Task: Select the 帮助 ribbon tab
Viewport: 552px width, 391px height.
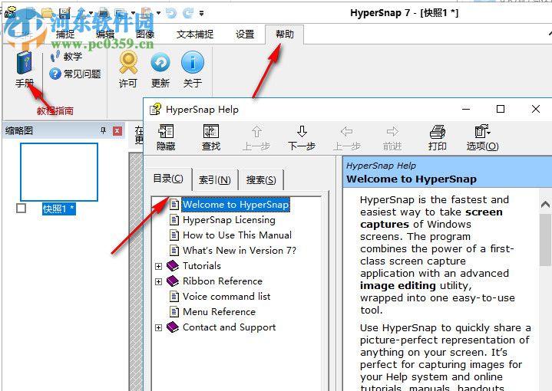Action: coord(285,34)
